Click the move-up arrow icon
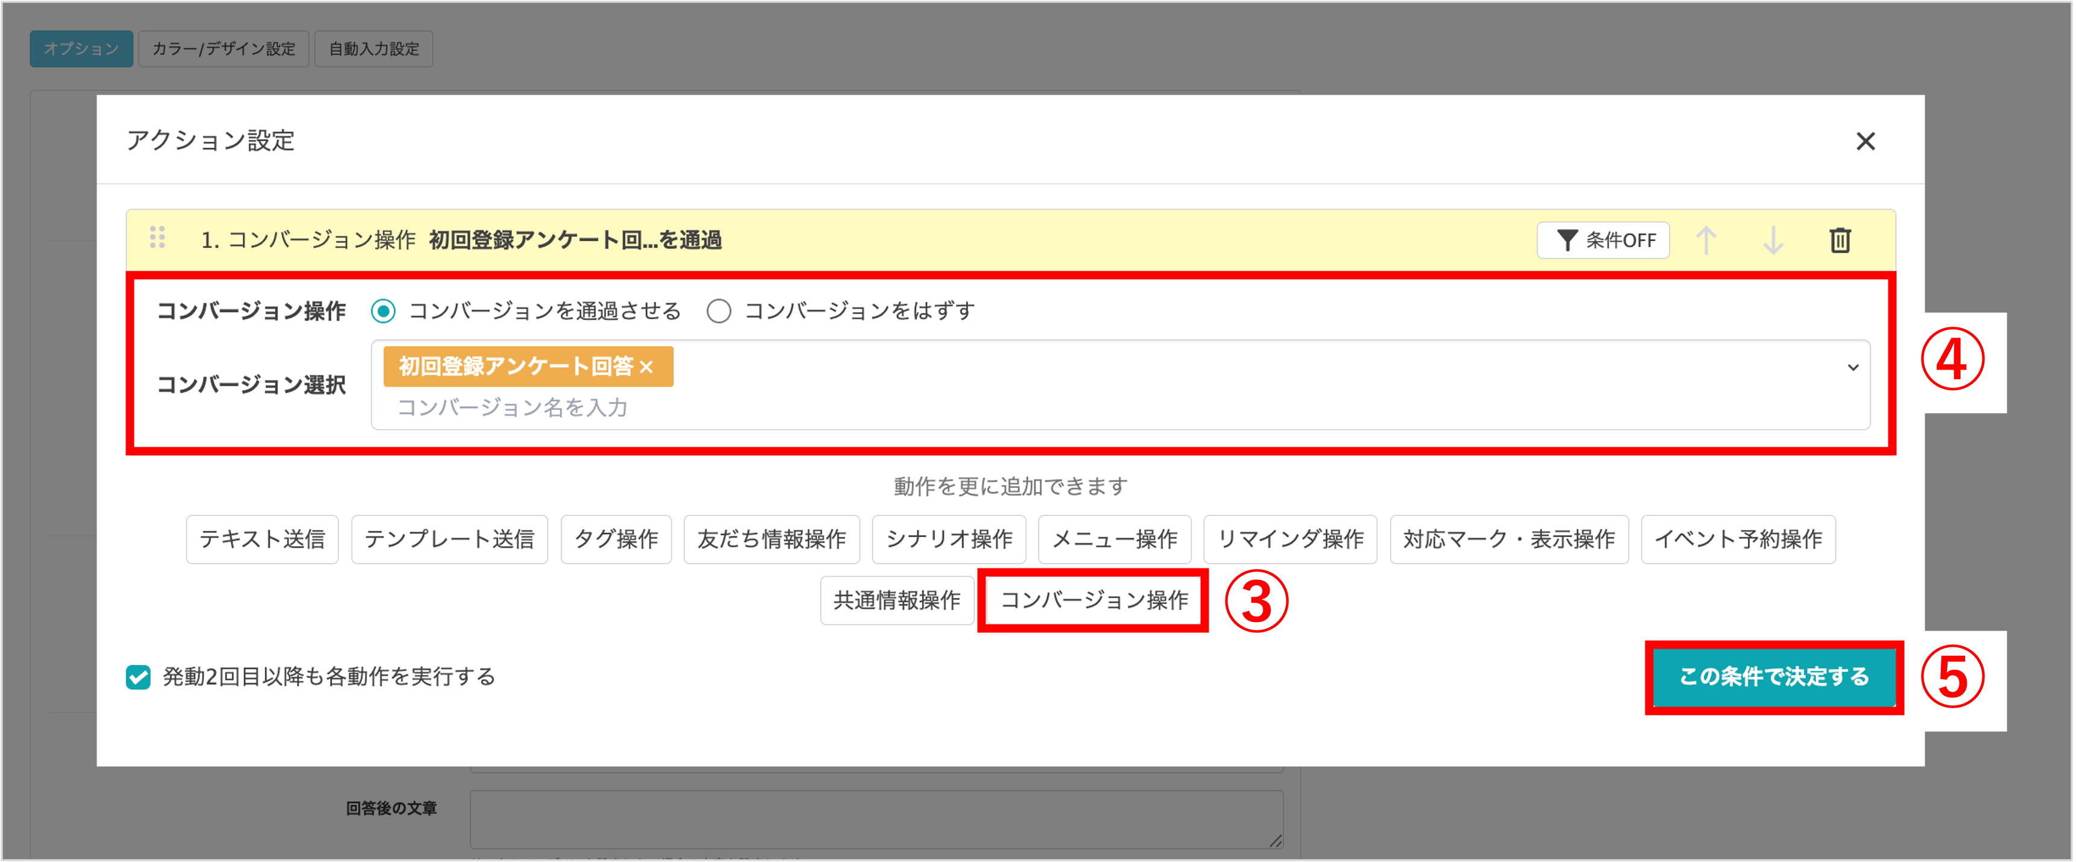This screenshot has width=2076, height=862. pos(1705,240)
